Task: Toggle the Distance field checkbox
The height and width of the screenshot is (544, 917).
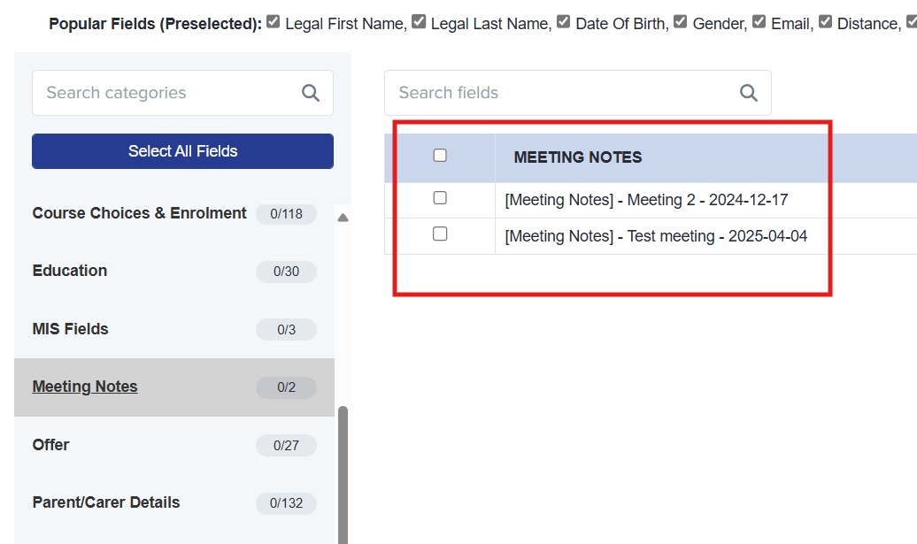Action: [x=826, y=22]
